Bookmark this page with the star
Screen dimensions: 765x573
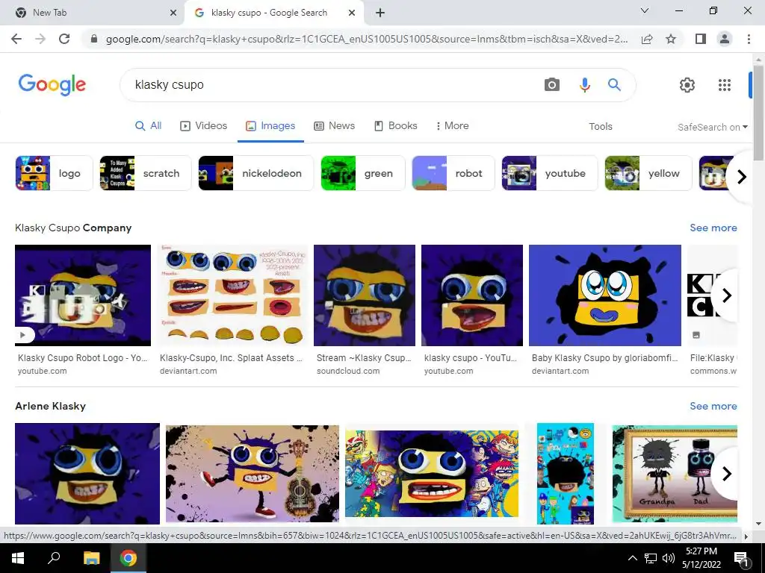(x=671, y=39)
